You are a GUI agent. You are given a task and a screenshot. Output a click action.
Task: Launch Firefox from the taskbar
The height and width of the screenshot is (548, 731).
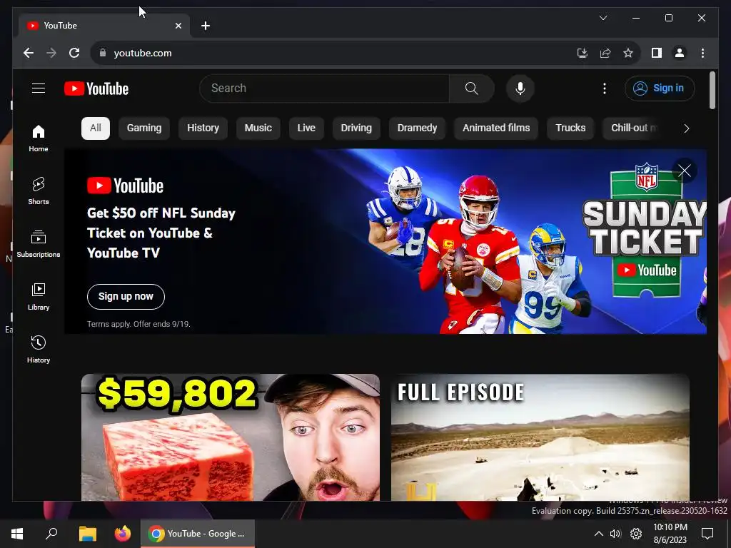[123, 534]
